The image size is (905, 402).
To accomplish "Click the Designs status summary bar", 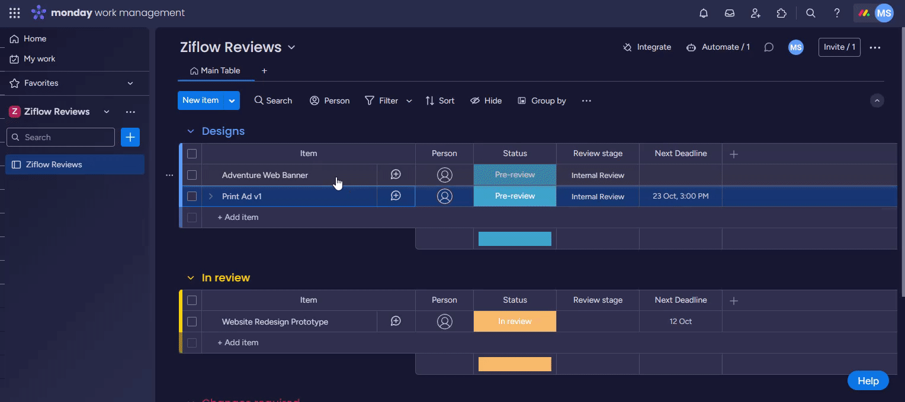I will click(515, 239).
